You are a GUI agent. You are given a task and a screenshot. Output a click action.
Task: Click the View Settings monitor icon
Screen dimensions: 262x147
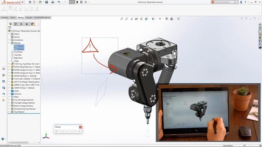coord(178,19)
